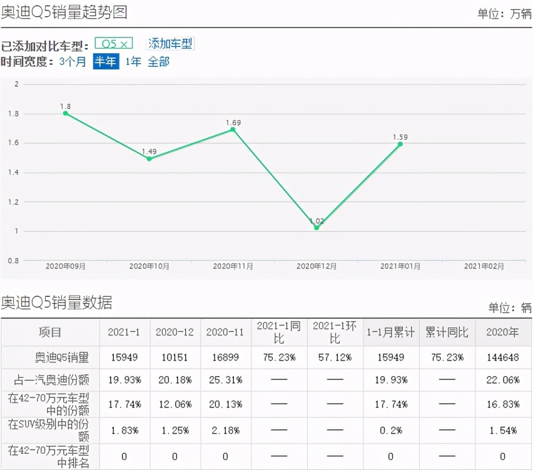Image resolution: width=533 pixels, height=470 pixels.
Task: Click the 1.49 data point for 2020年10月
Action: (x=150, y=159)
